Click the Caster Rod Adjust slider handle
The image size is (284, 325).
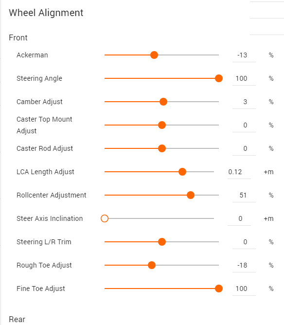click(162, 148)
